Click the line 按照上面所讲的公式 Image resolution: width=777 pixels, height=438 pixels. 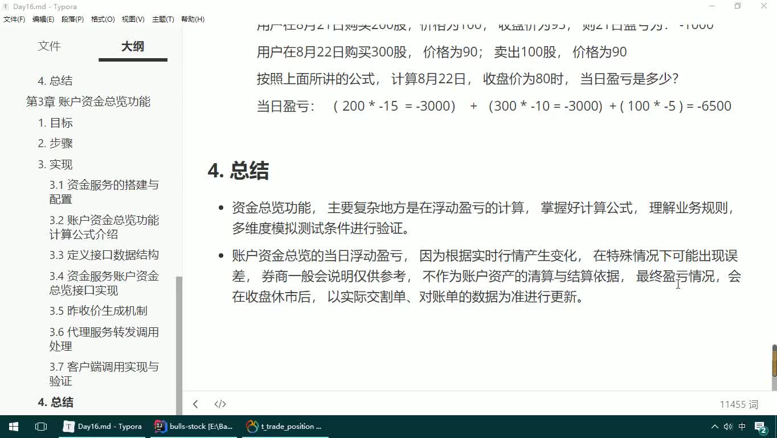467,79
